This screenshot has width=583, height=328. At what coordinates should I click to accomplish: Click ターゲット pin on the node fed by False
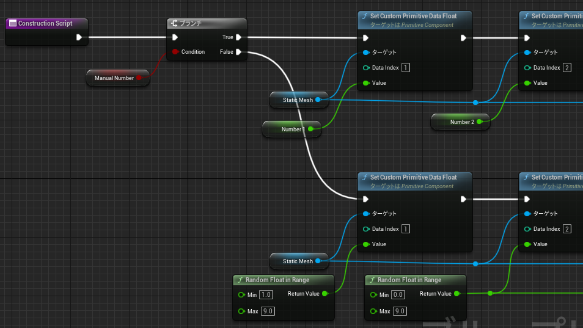pyautogui.click(x=366, y=214)
